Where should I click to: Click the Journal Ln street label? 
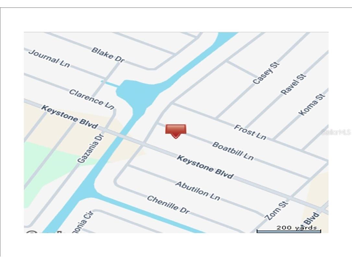(x=49, y=58)
